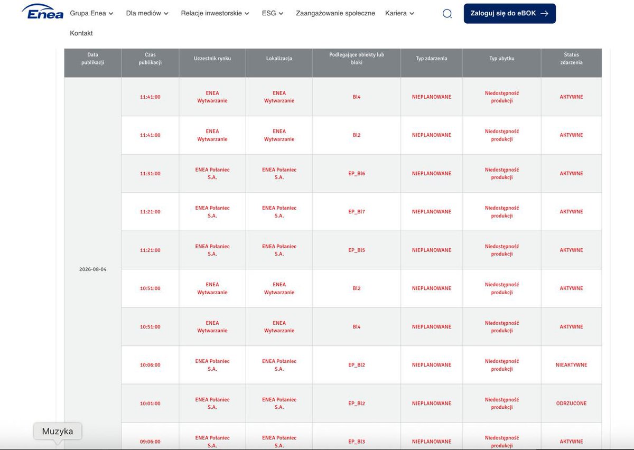Click the Muzyka tooltip label
Screen dimensions: 634x450
(x=58, y=431)
